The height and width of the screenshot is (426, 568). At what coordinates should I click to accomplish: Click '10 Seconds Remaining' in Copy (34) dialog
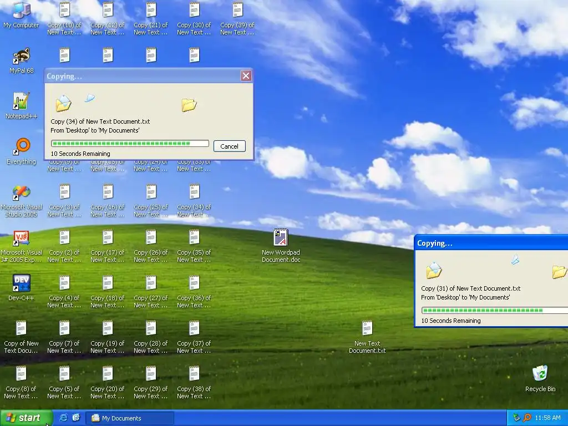[80, 154]
